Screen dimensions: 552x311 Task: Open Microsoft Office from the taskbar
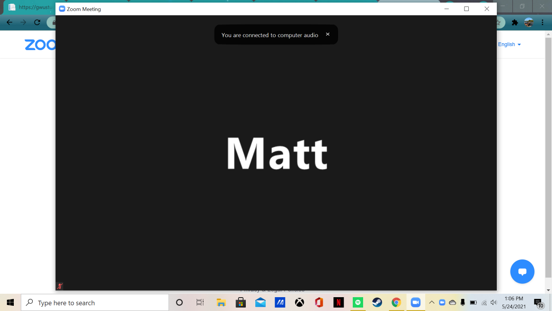pos(319,302)
